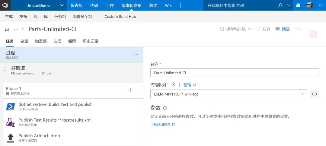The height and width of the screenshot is (146, 326).
Task: Select the Tasks tab 任务
Action: [x=10, y=41]
